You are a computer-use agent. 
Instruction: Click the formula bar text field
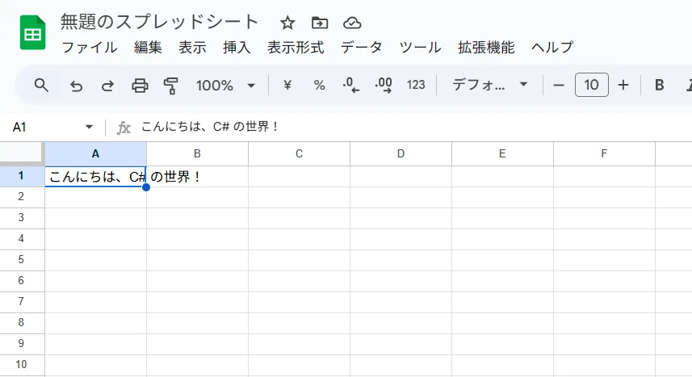(x=404, y=128)
